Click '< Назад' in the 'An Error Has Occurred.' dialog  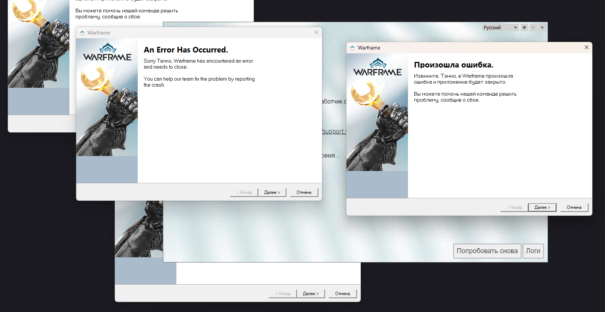[244, 192]
